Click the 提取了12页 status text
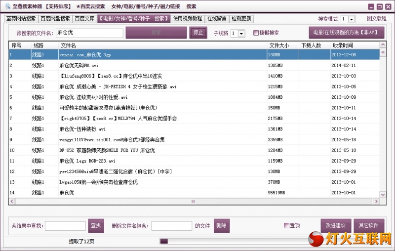 (81, 242)
